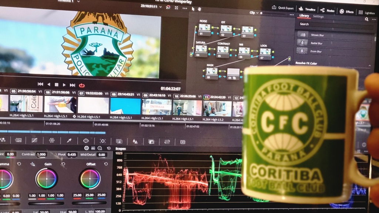Click the Offset color wheel
This screenshot has height=213, width=379.
(x=90, y=179)
